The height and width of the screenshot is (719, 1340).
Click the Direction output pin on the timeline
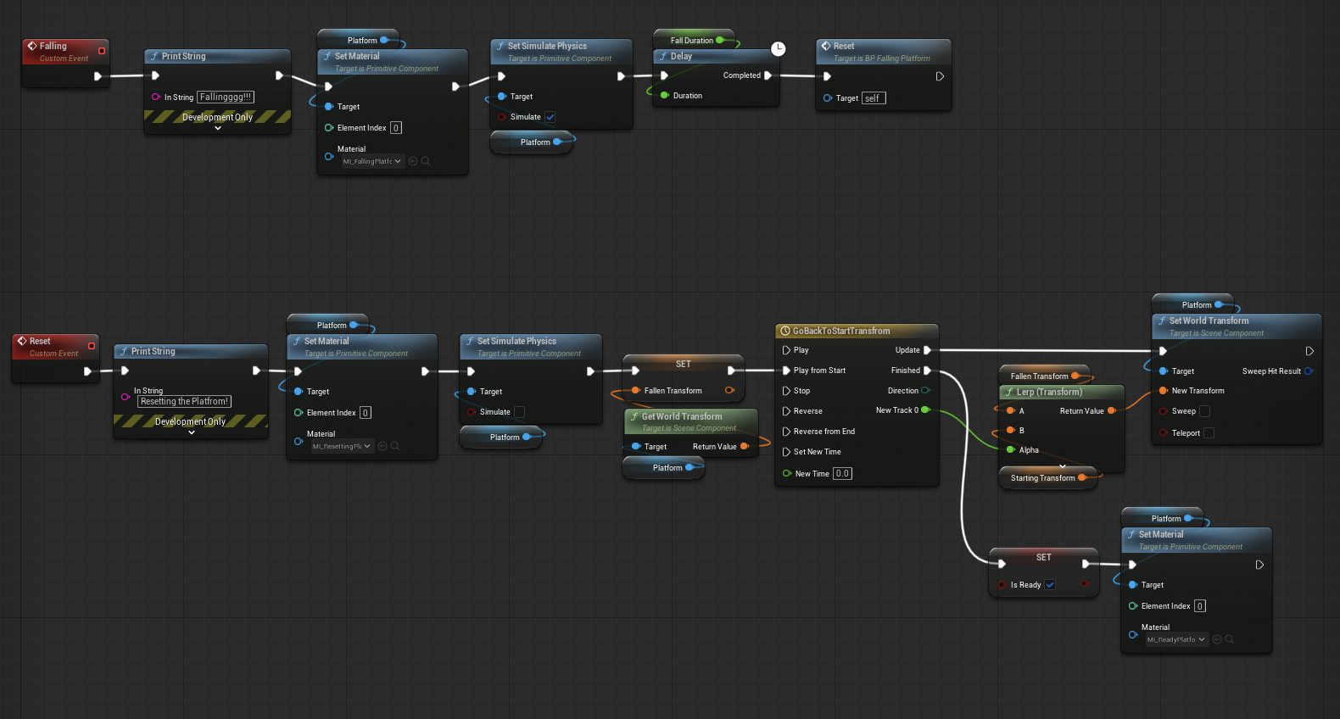[x=925, y=391]
